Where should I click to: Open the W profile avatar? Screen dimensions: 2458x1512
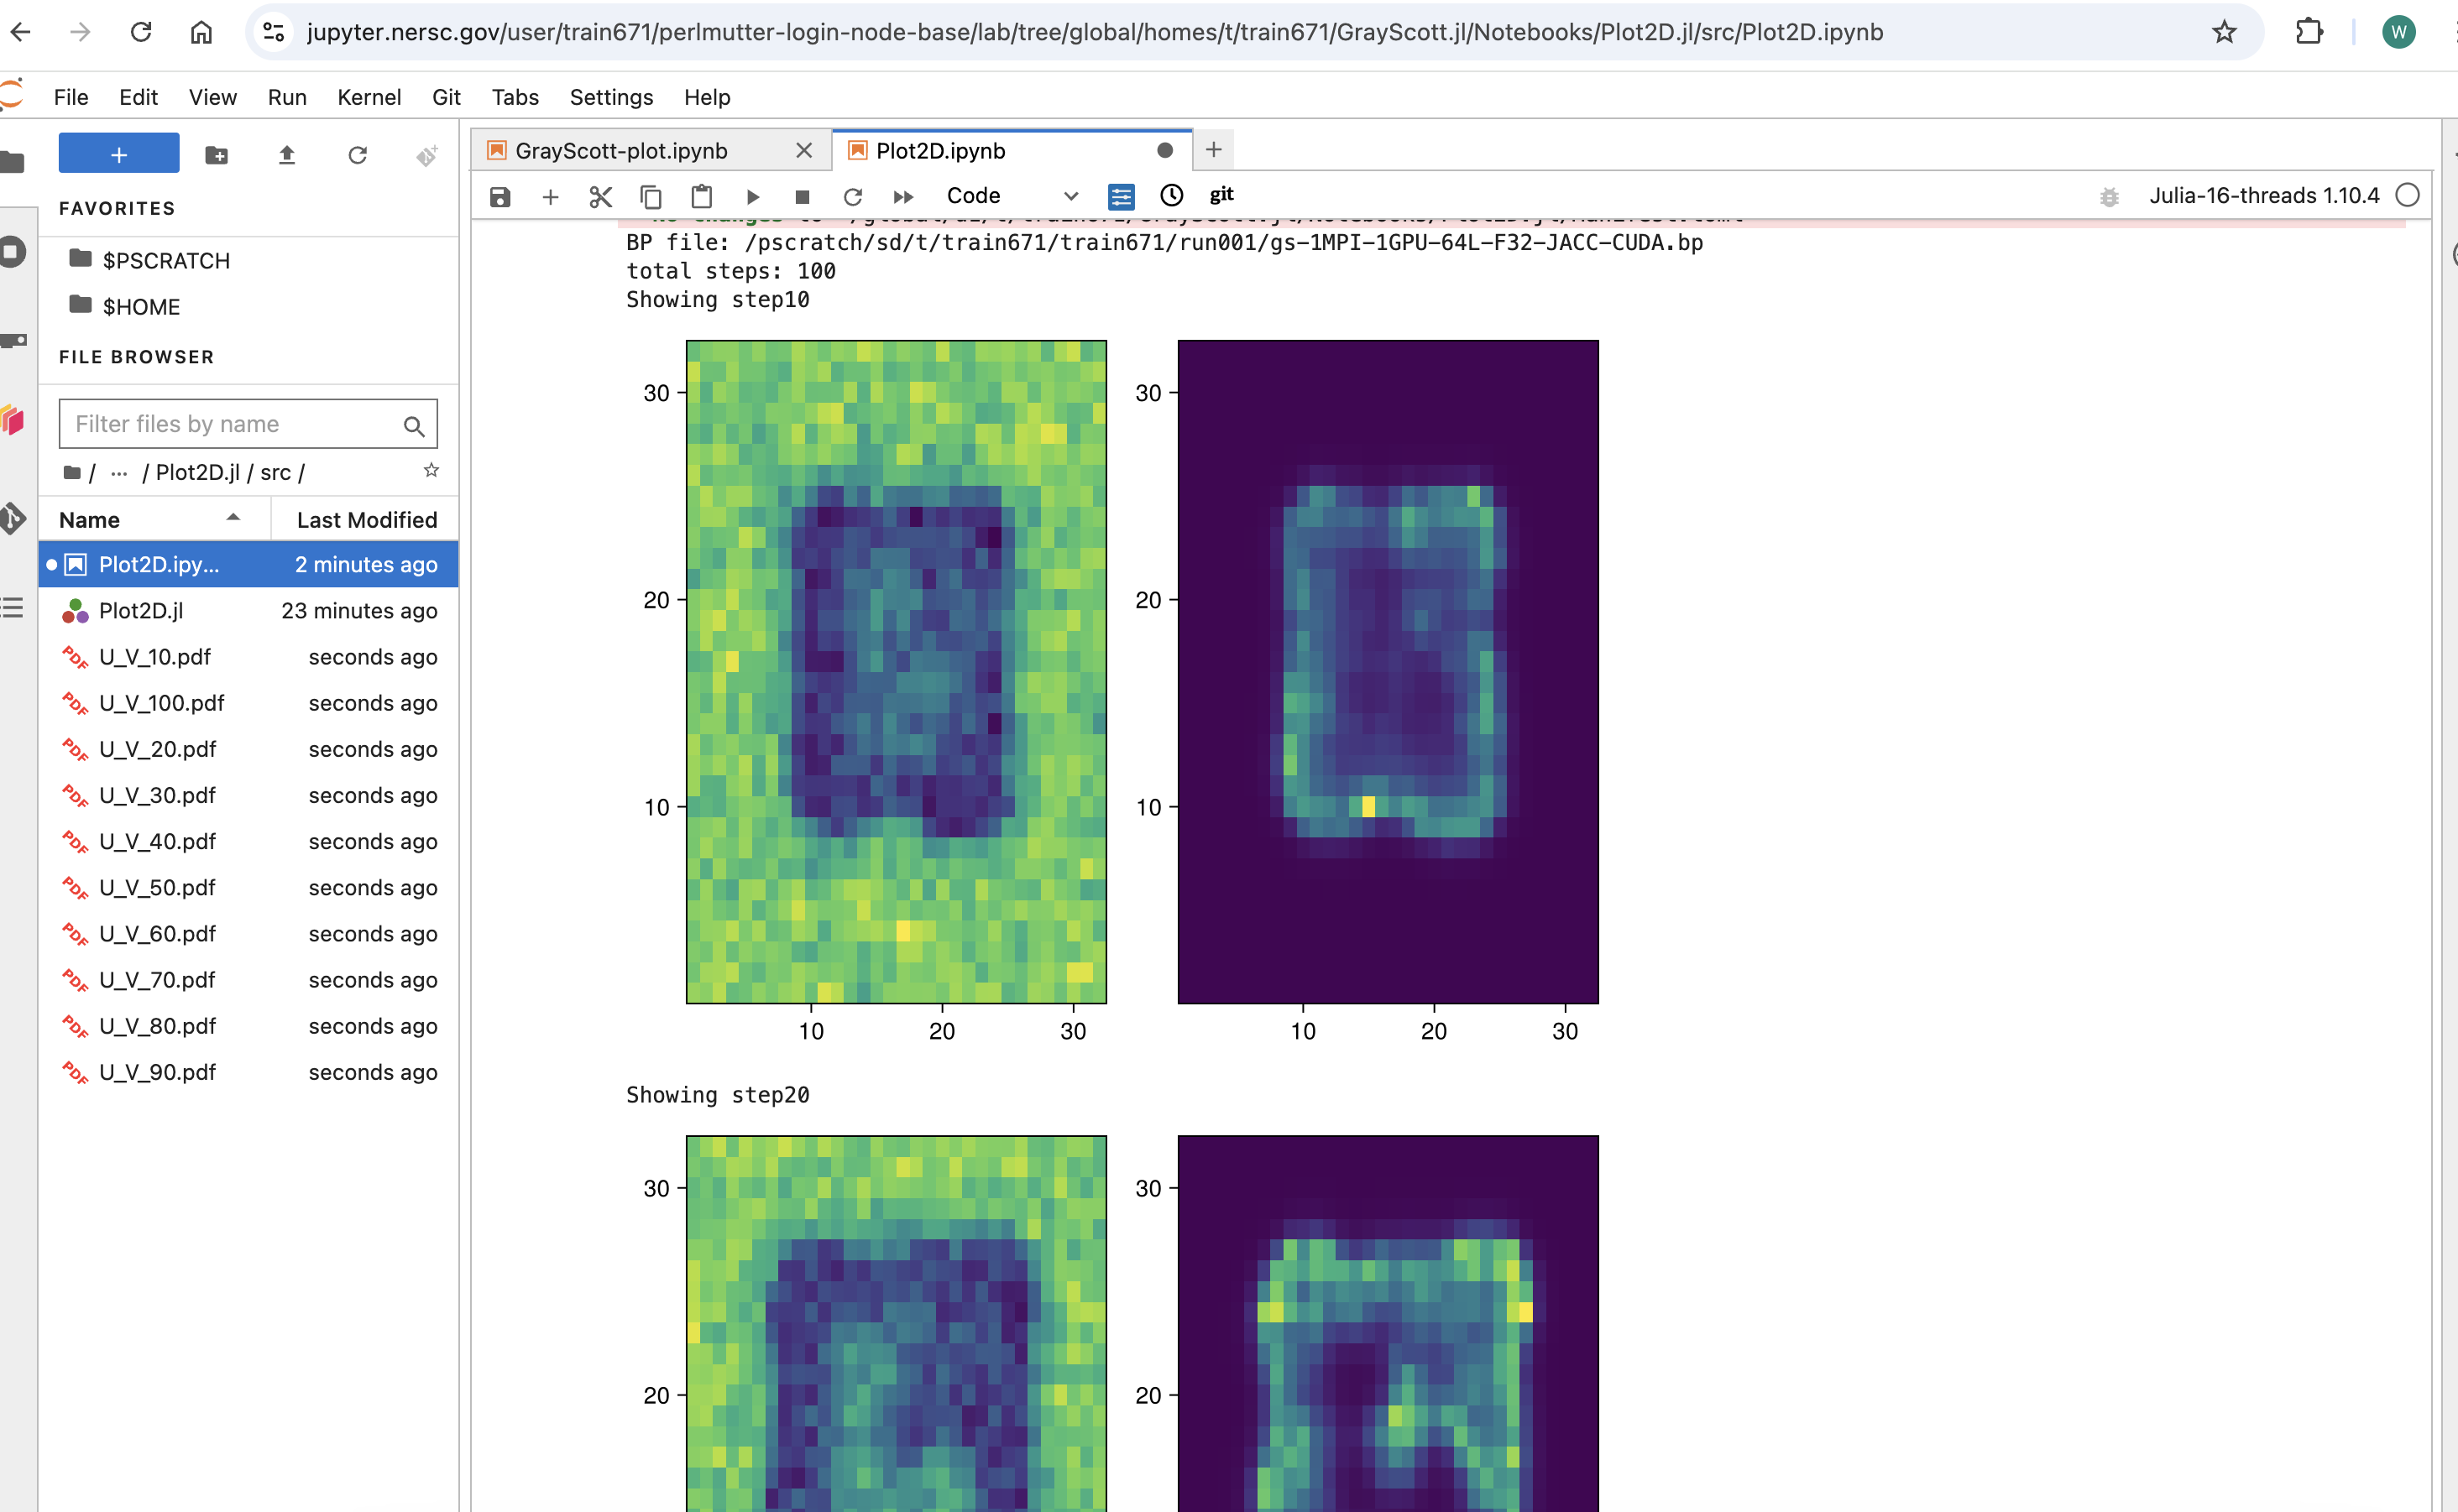click(x=2399, y=32)
